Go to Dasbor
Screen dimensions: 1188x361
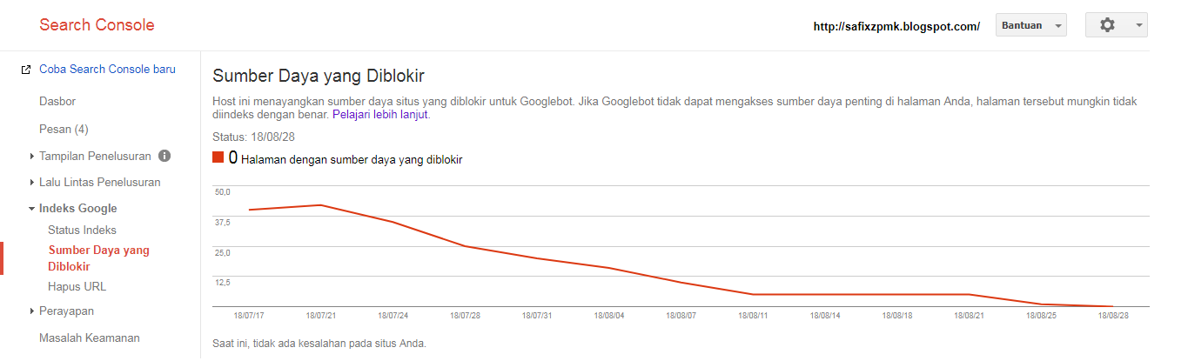[57, 102]
